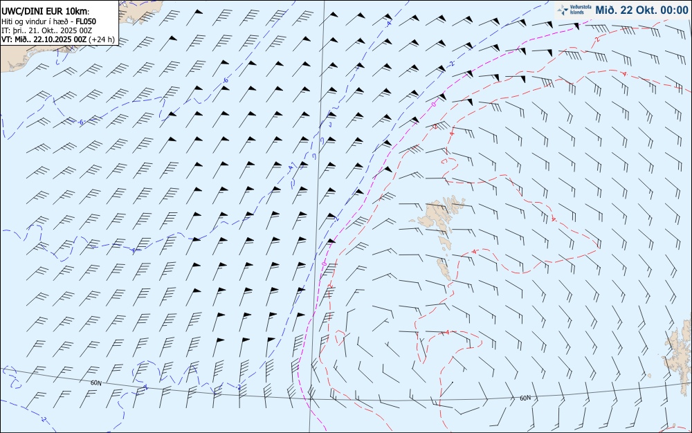This screenshot has width=692, height=433.
Task: Click the eastern '60N' label near Shetland
Action: click(x=525, y=398)
